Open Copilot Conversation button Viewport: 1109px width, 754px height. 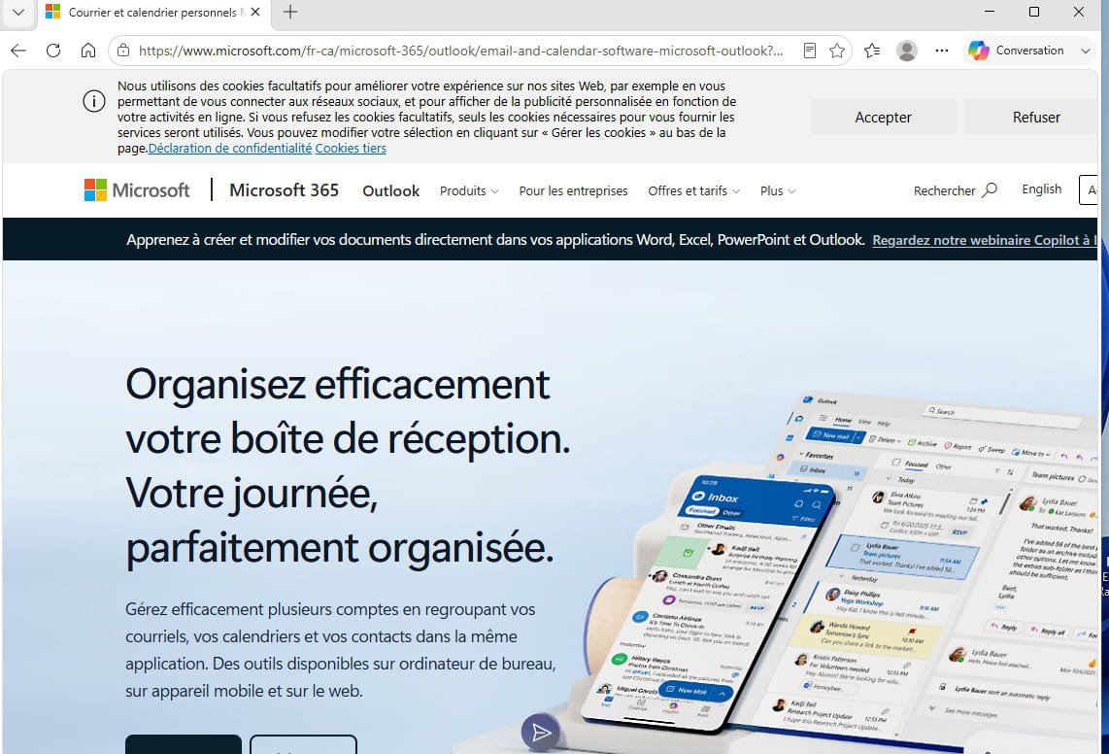pos(1017,51)
